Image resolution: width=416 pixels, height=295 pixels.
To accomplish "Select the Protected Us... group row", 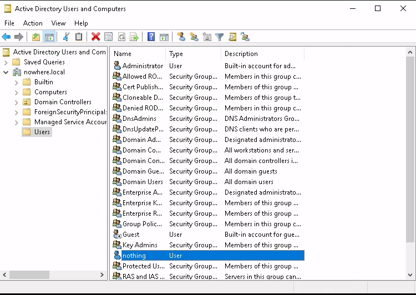I will [x=208, y=266].
